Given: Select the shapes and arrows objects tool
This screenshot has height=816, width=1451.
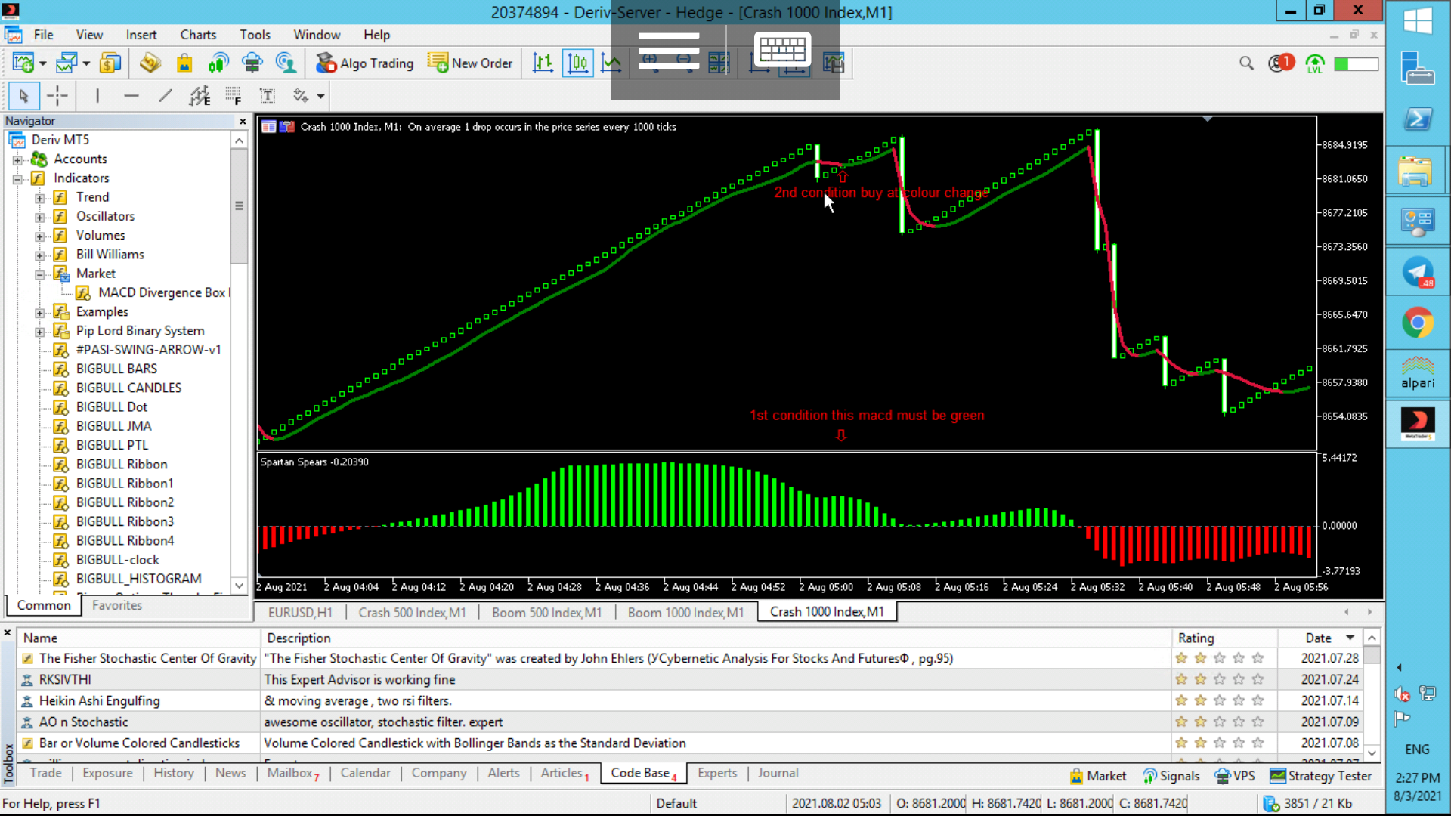Looking at the screenshot, I should tap(301, 96).
